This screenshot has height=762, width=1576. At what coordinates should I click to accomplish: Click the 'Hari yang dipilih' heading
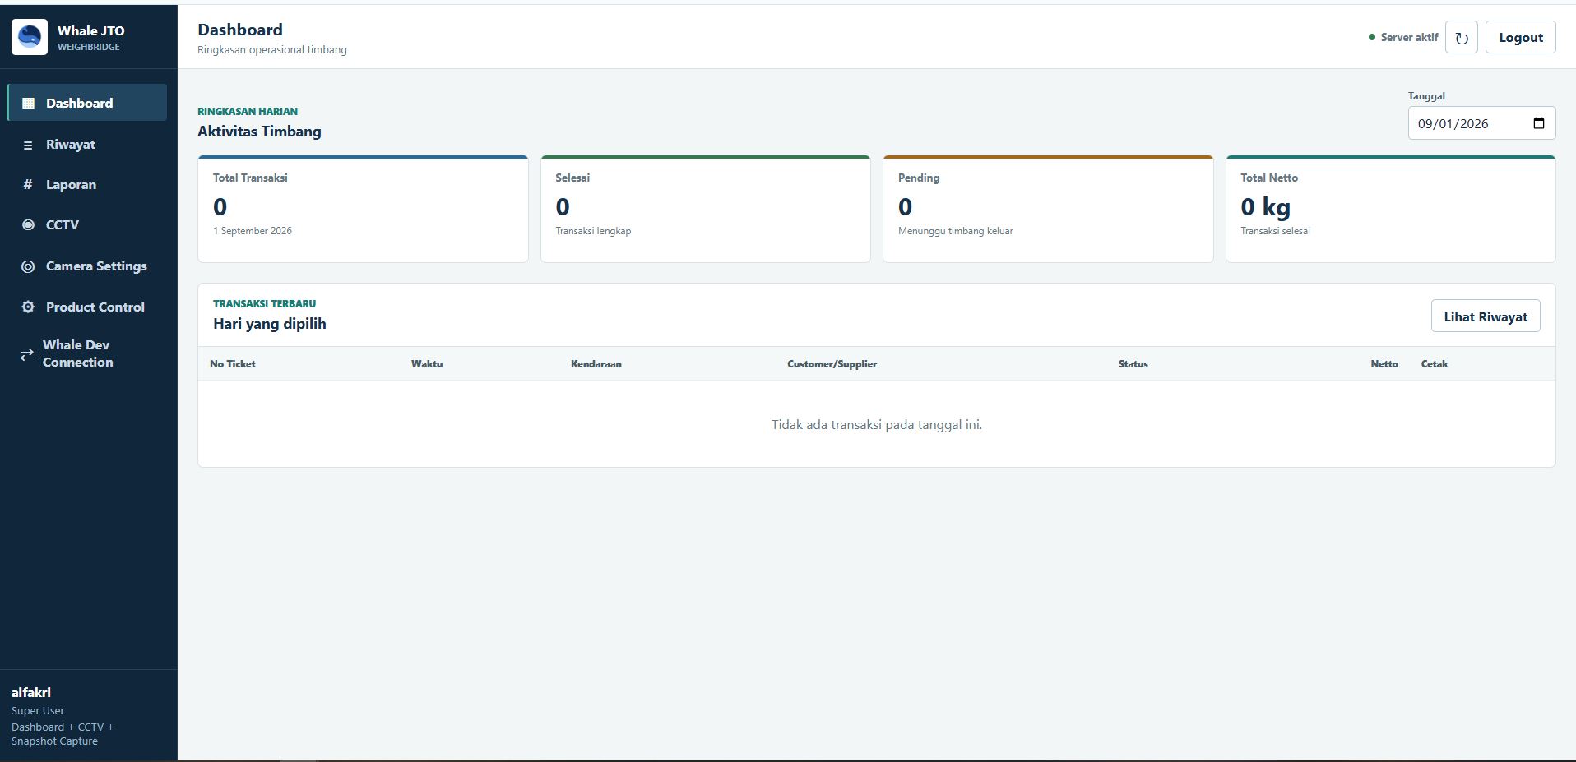270,324
